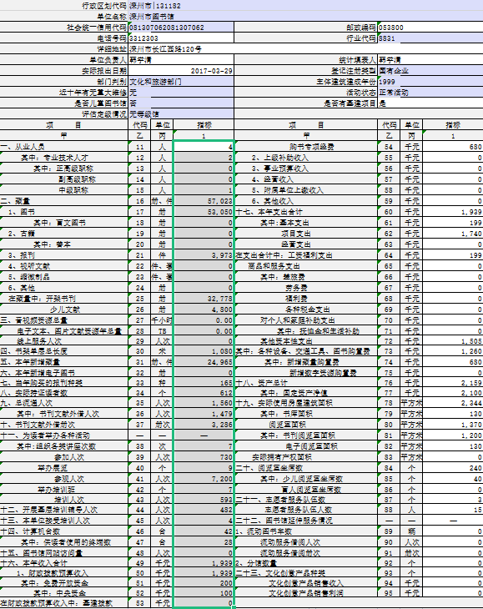The height and width of the screenshot is (609, 483).
Task: Click the 项目支出 value 1,740
Action: click(453, 234)
